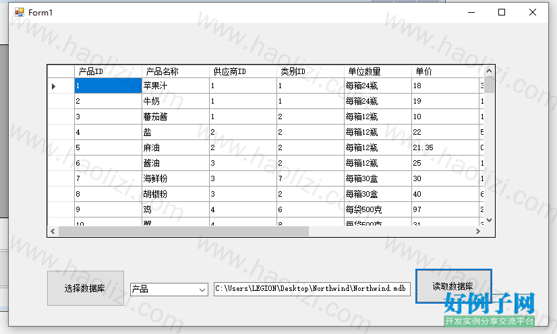Sort by the 单位数量 column header
Image resolution: width=557 pixels, height=334 pixels.
(x=378, y=71)
